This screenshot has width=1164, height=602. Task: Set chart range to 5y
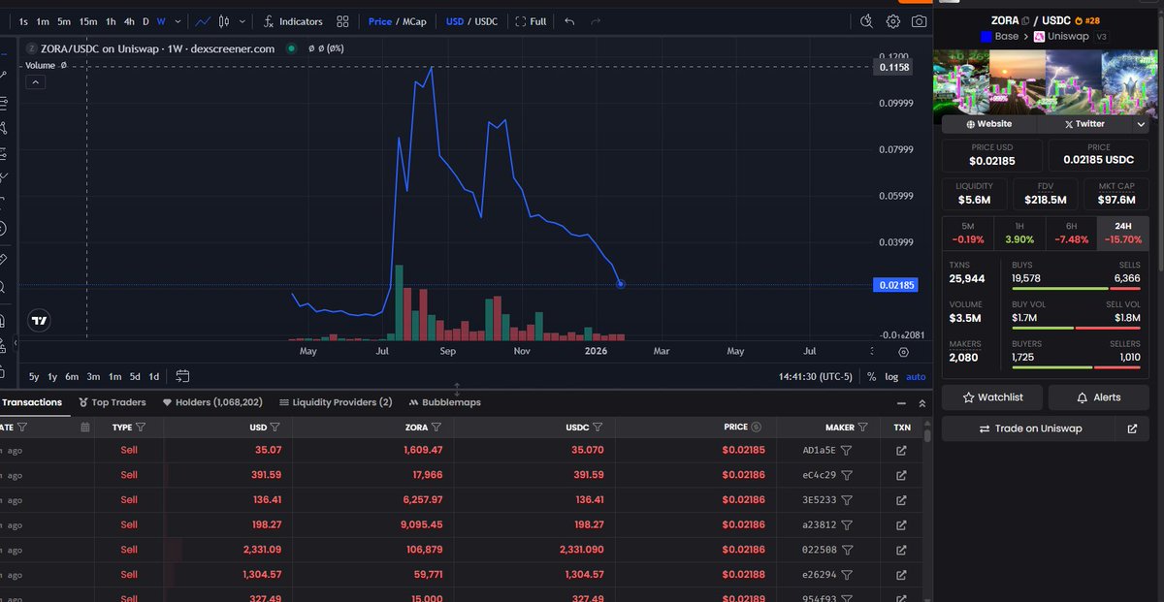(34, 376)
